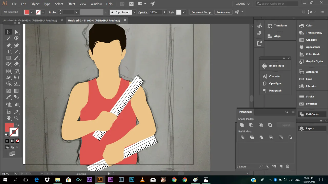Select the Selection tool arrow

pos(8,32)
